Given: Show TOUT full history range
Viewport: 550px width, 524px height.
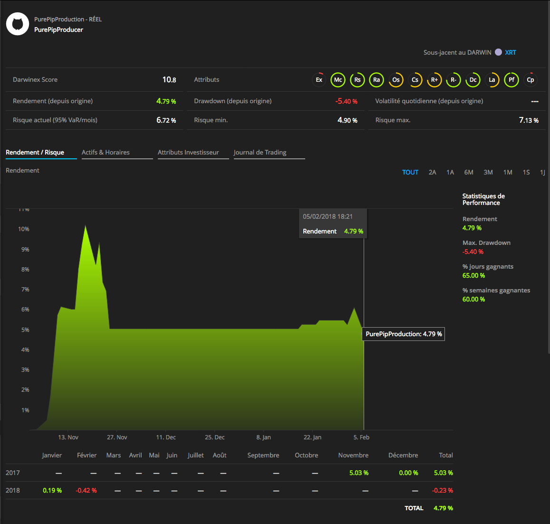Looking at the screenshot, I should (410, 172).
